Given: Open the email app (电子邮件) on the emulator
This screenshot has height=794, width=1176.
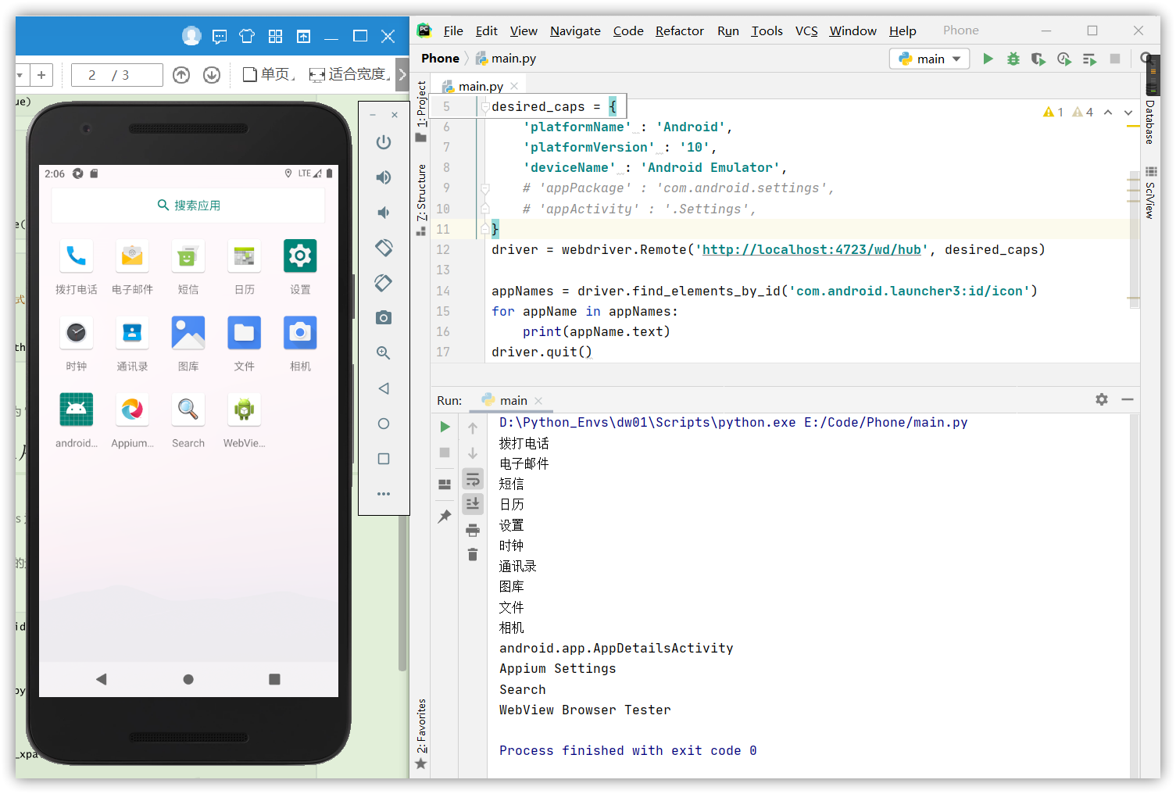Looking at the screenshot, I should (132, 256).
